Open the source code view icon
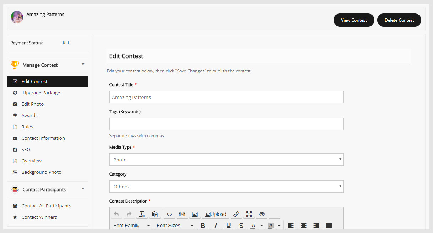 click(x=169, y=214)
